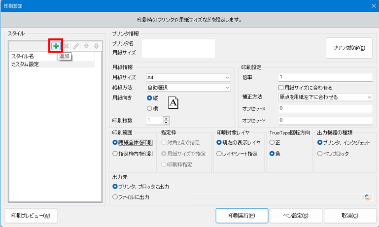
Task: Click the 倍率 input field
Action: [x=325, y=77]
